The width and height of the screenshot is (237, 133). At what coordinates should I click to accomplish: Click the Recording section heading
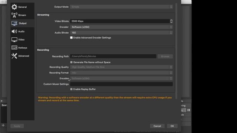(x=43, y=50)
